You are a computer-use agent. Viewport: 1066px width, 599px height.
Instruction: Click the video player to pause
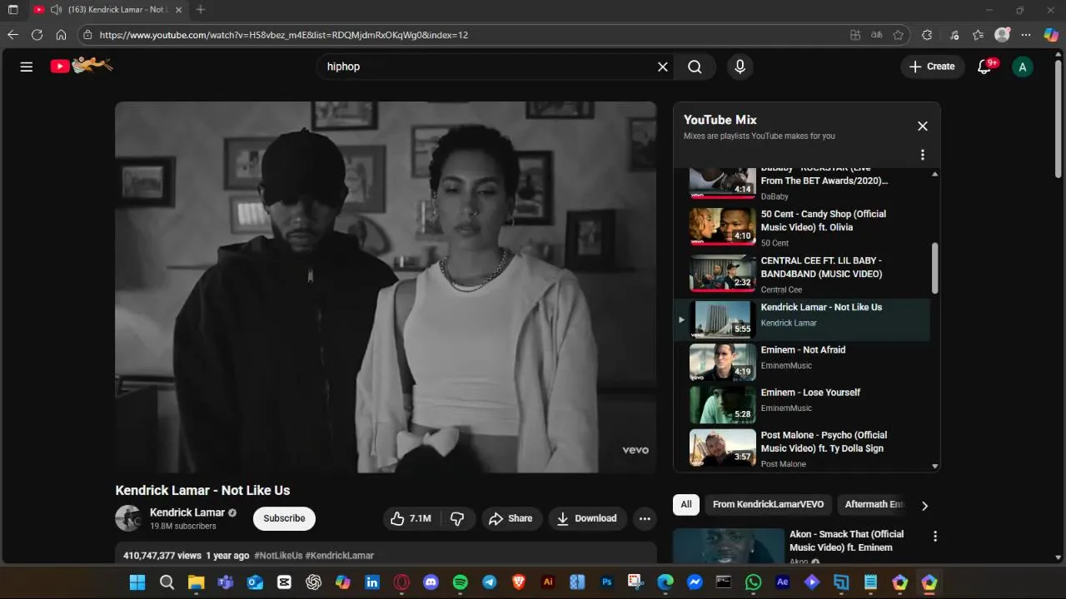point(386,287)
